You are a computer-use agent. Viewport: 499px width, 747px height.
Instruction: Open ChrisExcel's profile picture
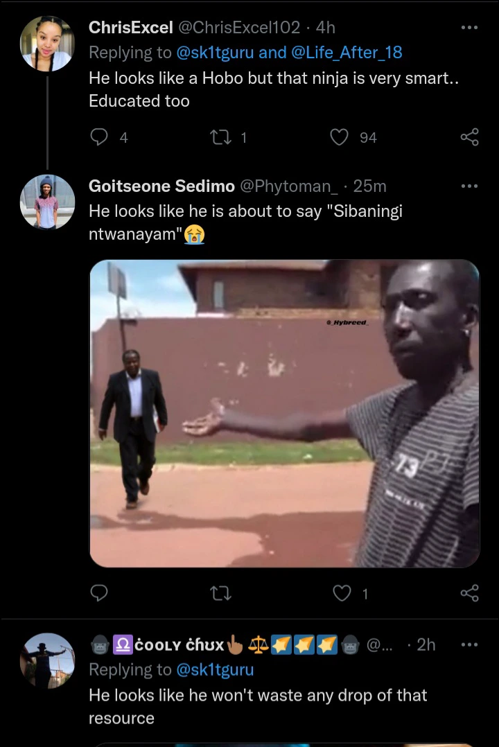pyautogui.click(x=47, y=44)
